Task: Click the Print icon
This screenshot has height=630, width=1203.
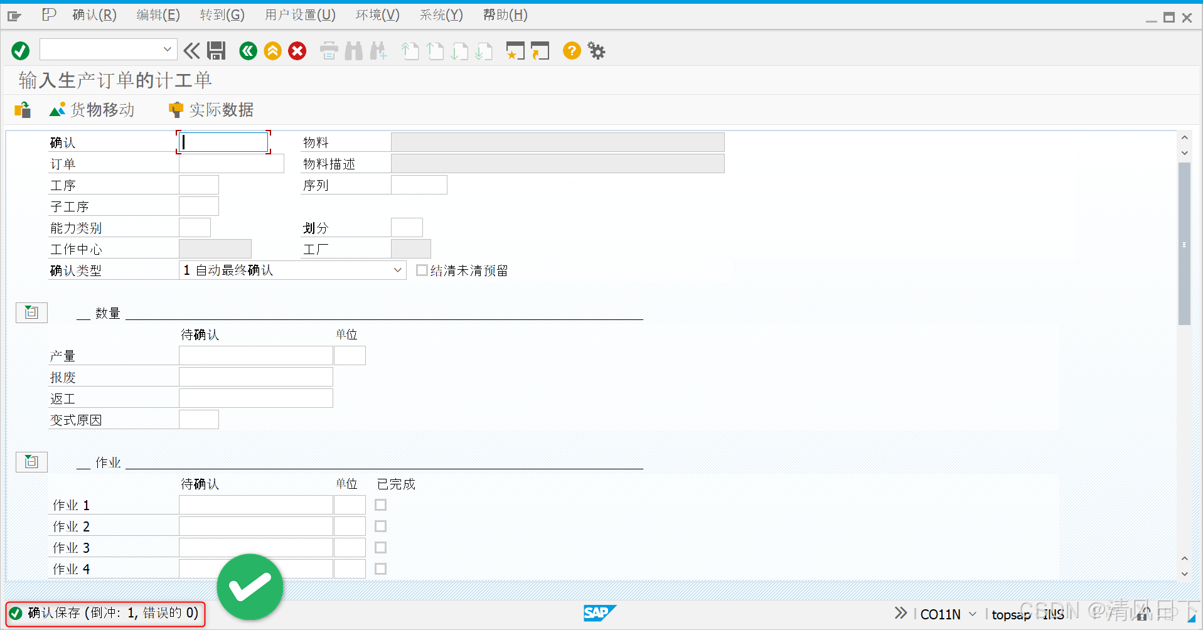Action: point(329,51)
